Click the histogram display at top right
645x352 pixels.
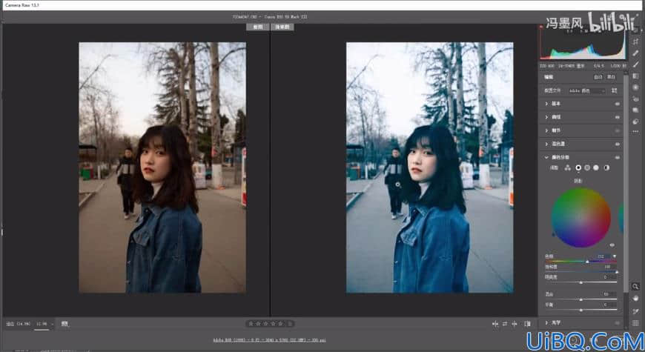point(583,41)
